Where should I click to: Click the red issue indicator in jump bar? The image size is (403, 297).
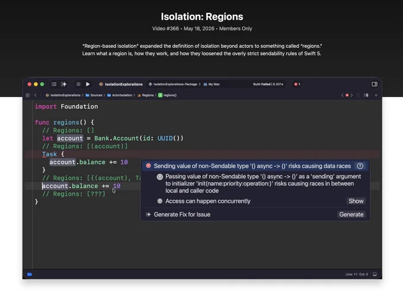pyautogui.click(x=347, y=95)
